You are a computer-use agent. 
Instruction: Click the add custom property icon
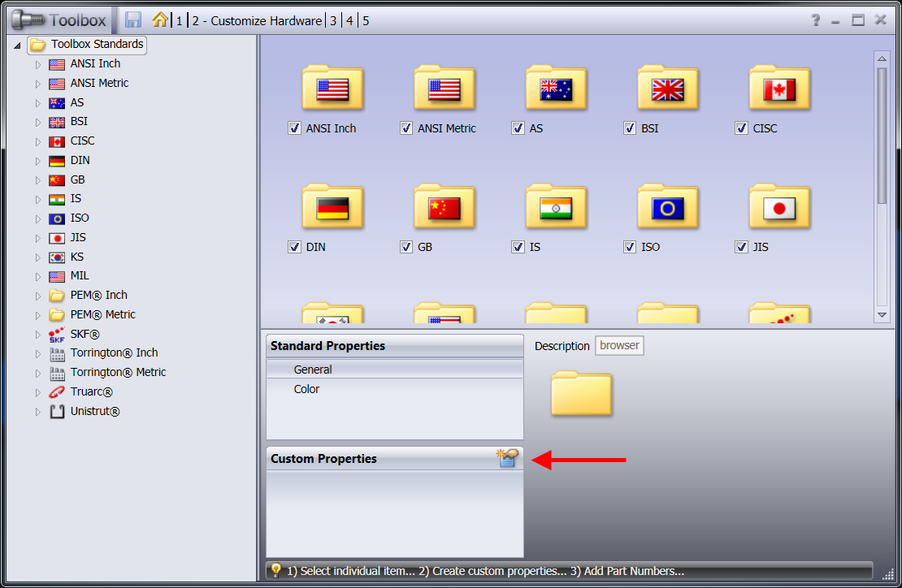[507, 458]
